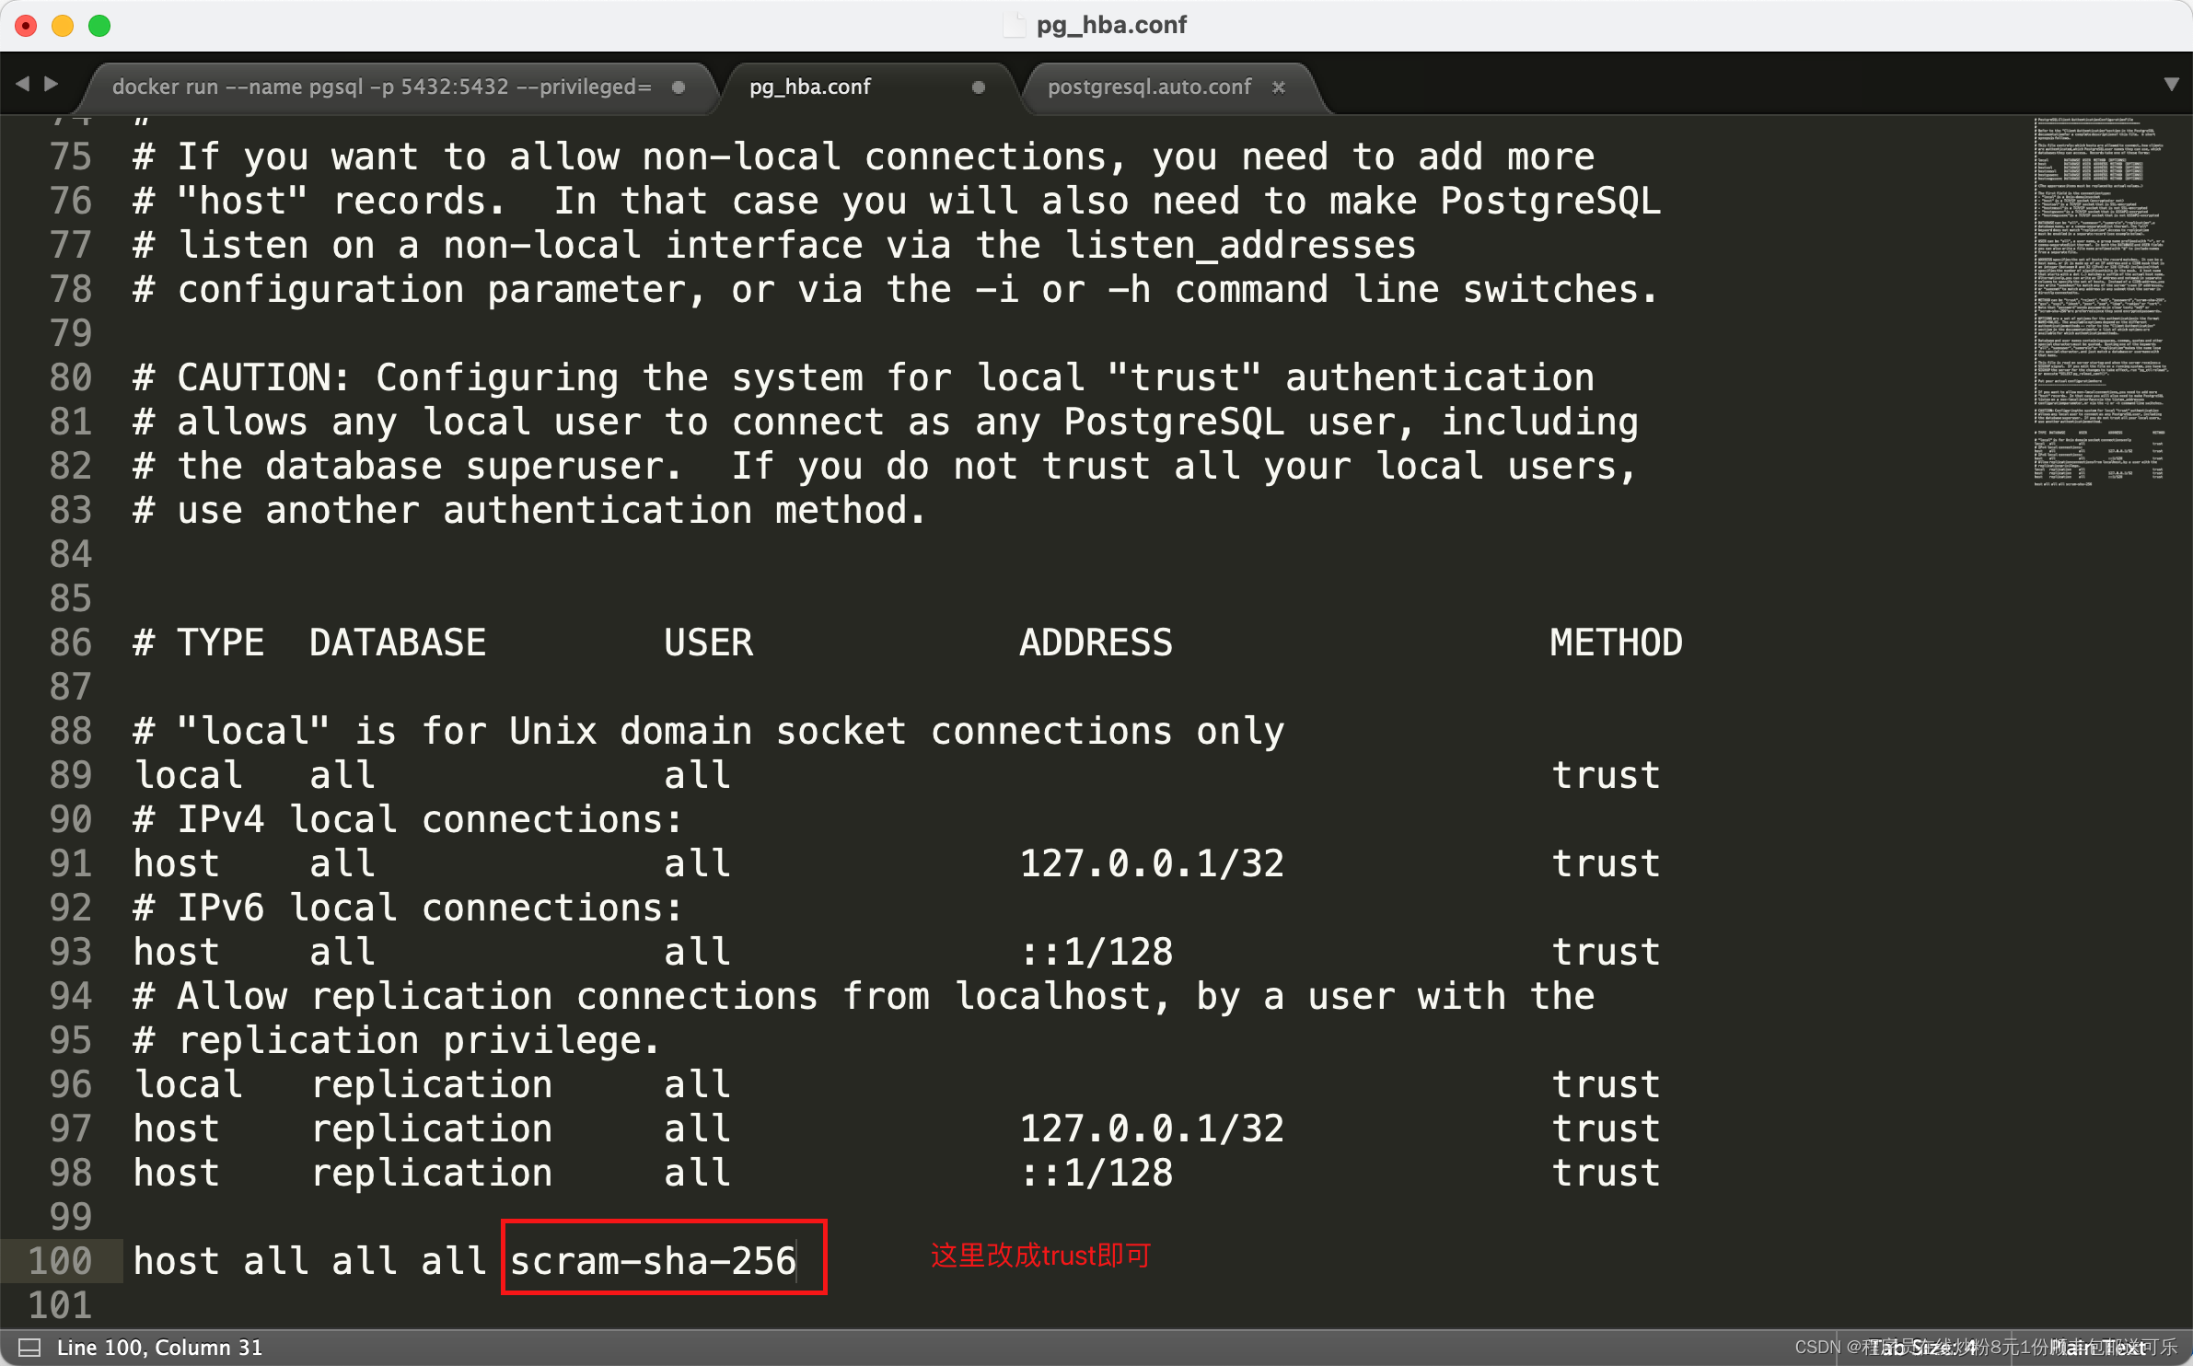Screen dimensions: 2193x1366
Task: Click 'replication' on line 96
Action: pos(432,1084)
